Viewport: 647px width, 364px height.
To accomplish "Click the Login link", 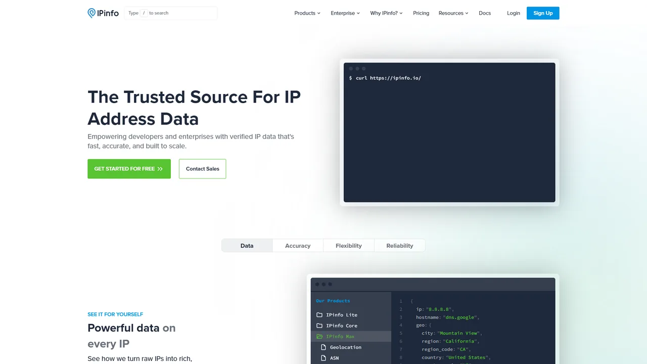I will 514,13.
